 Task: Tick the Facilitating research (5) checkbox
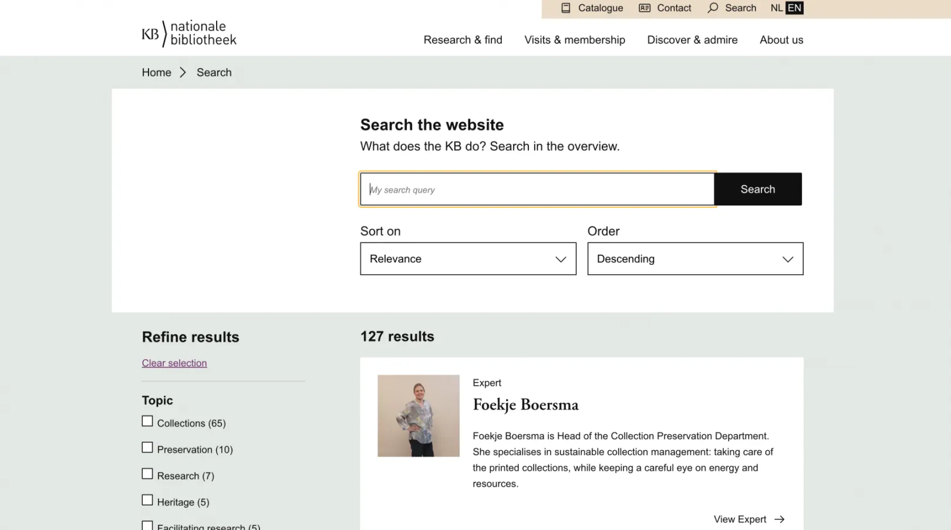pyautogui.click(x=147, y=526)
